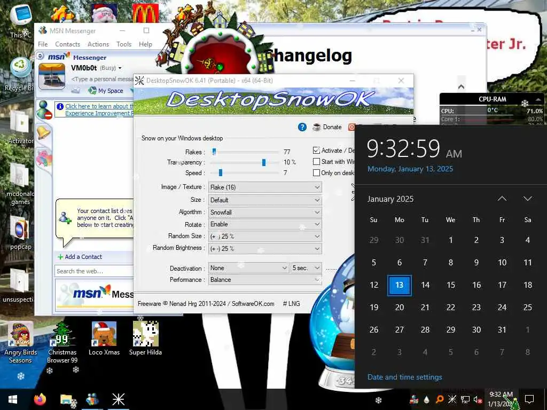Viewport: 547px width, 410px height.
Task: Select DesktopSnowOK snowflake taskbar button
Action: tap(118, 399)
